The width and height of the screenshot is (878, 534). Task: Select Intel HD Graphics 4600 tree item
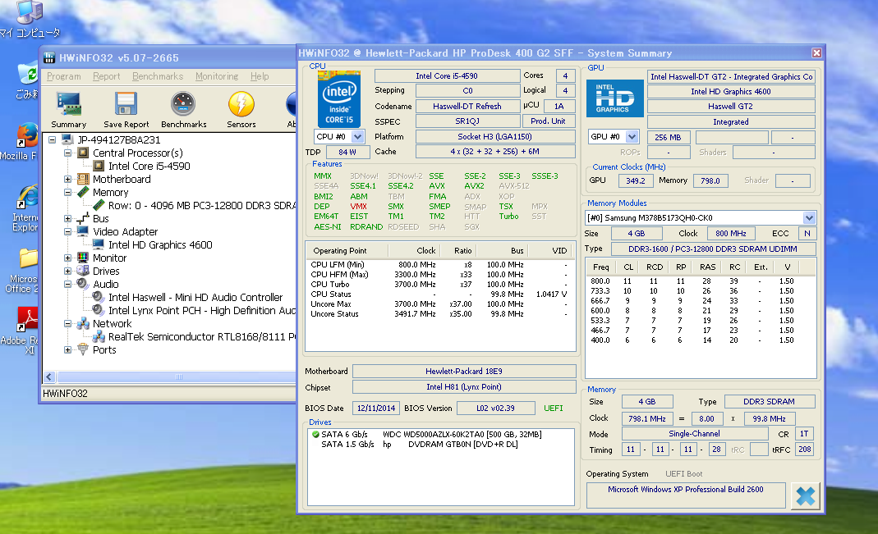(x=160, y=244)
